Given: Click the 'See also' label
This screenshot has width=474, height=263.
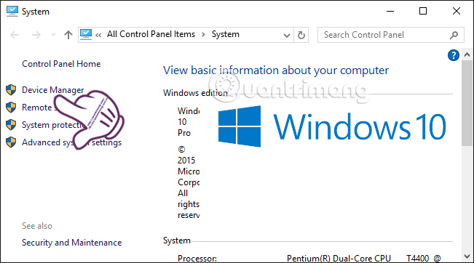Looking at the screenshot, I should 37,226.
